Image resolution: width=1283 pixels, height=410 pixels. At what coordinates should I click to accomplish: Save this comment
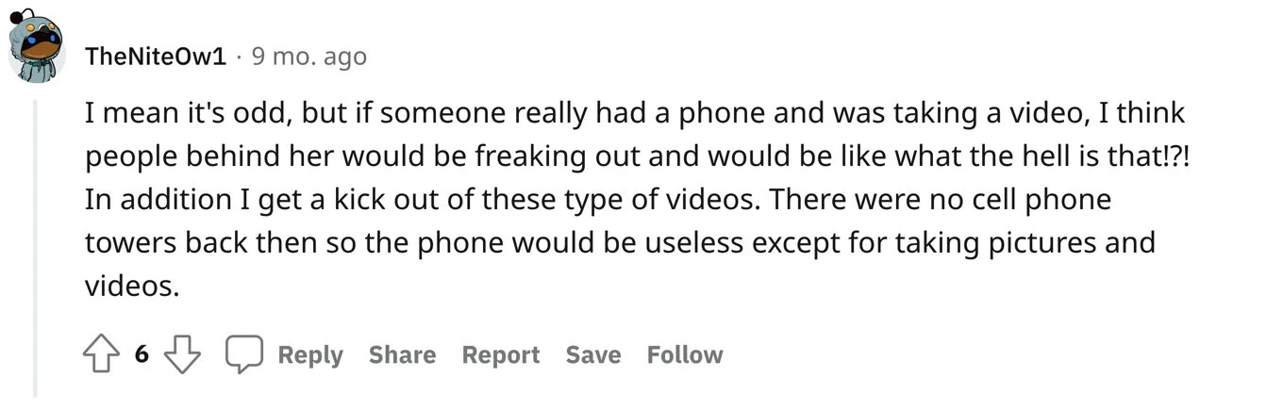click(x=592, y=355)
